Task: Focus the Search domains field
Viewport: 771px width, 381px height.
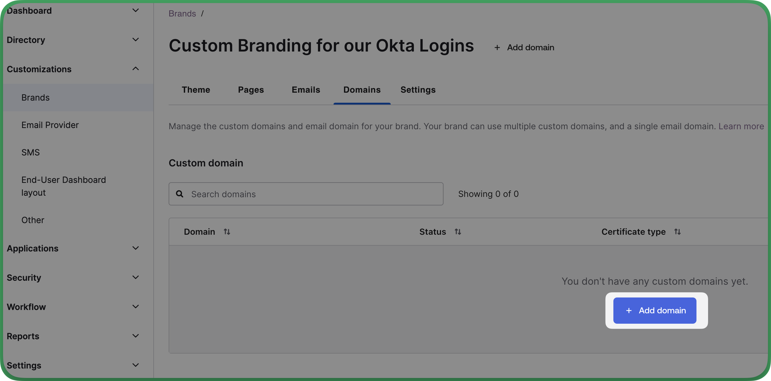Action: point(306,194)
